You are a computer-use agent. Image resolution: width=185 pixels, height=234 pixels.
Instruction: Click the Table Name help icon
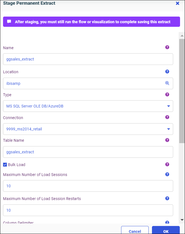click(x=167, y=140)
